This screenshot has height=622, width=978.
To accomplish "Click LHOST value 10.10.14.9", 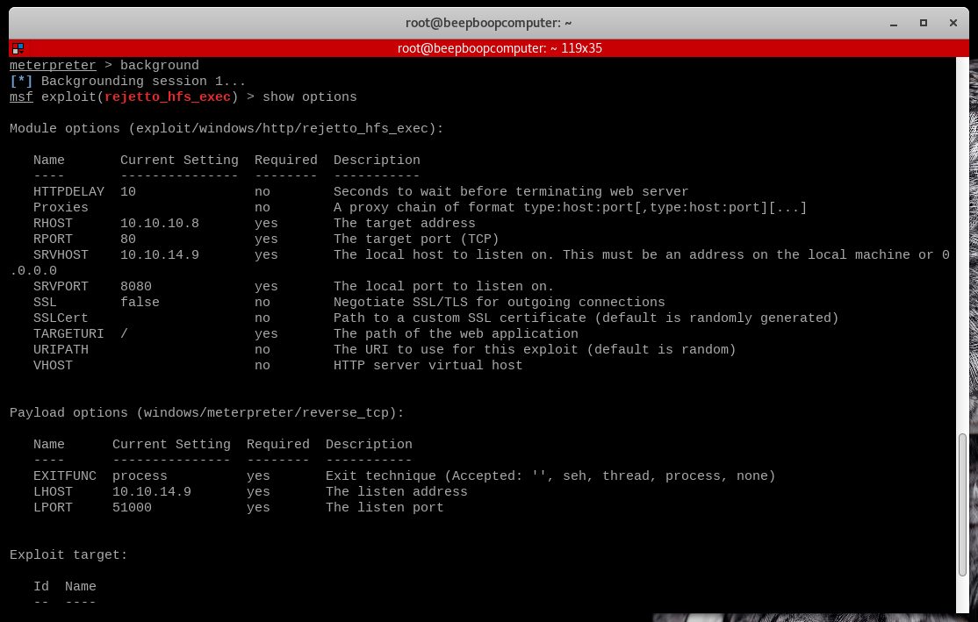I will pyautogui.click(x=152, y=492).
